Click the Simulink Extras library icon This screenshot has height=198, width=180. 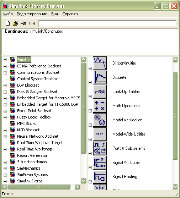(x=13, y=181)
